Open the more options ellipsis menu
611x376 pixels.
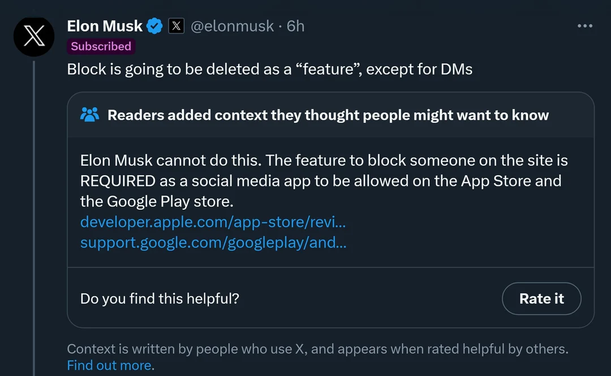585,25
